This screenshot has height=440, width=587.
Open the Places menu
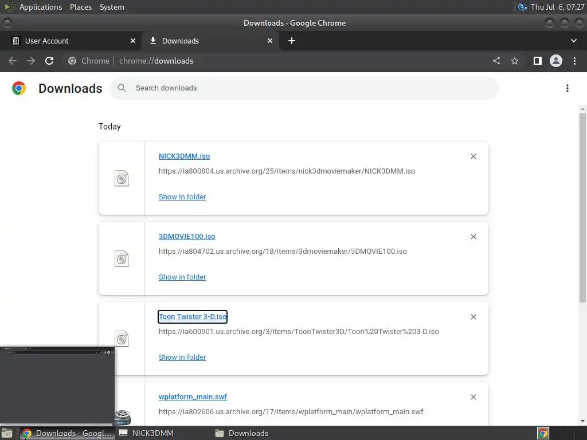[80, 7]
